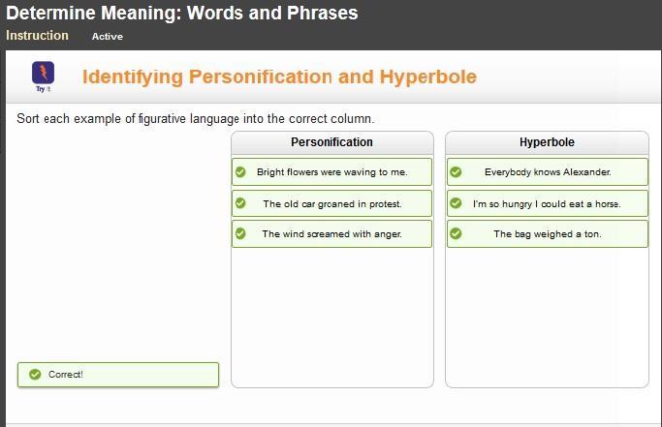Click checkmark icon beside 'I'm so hungry'
Screen dimensions: 662x427
coord(456,203)
